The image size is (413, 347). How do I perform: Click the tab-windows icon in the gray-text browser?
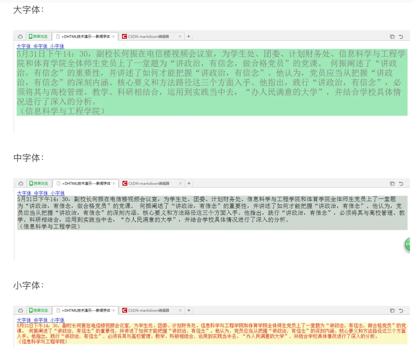(x=392, y=184)
